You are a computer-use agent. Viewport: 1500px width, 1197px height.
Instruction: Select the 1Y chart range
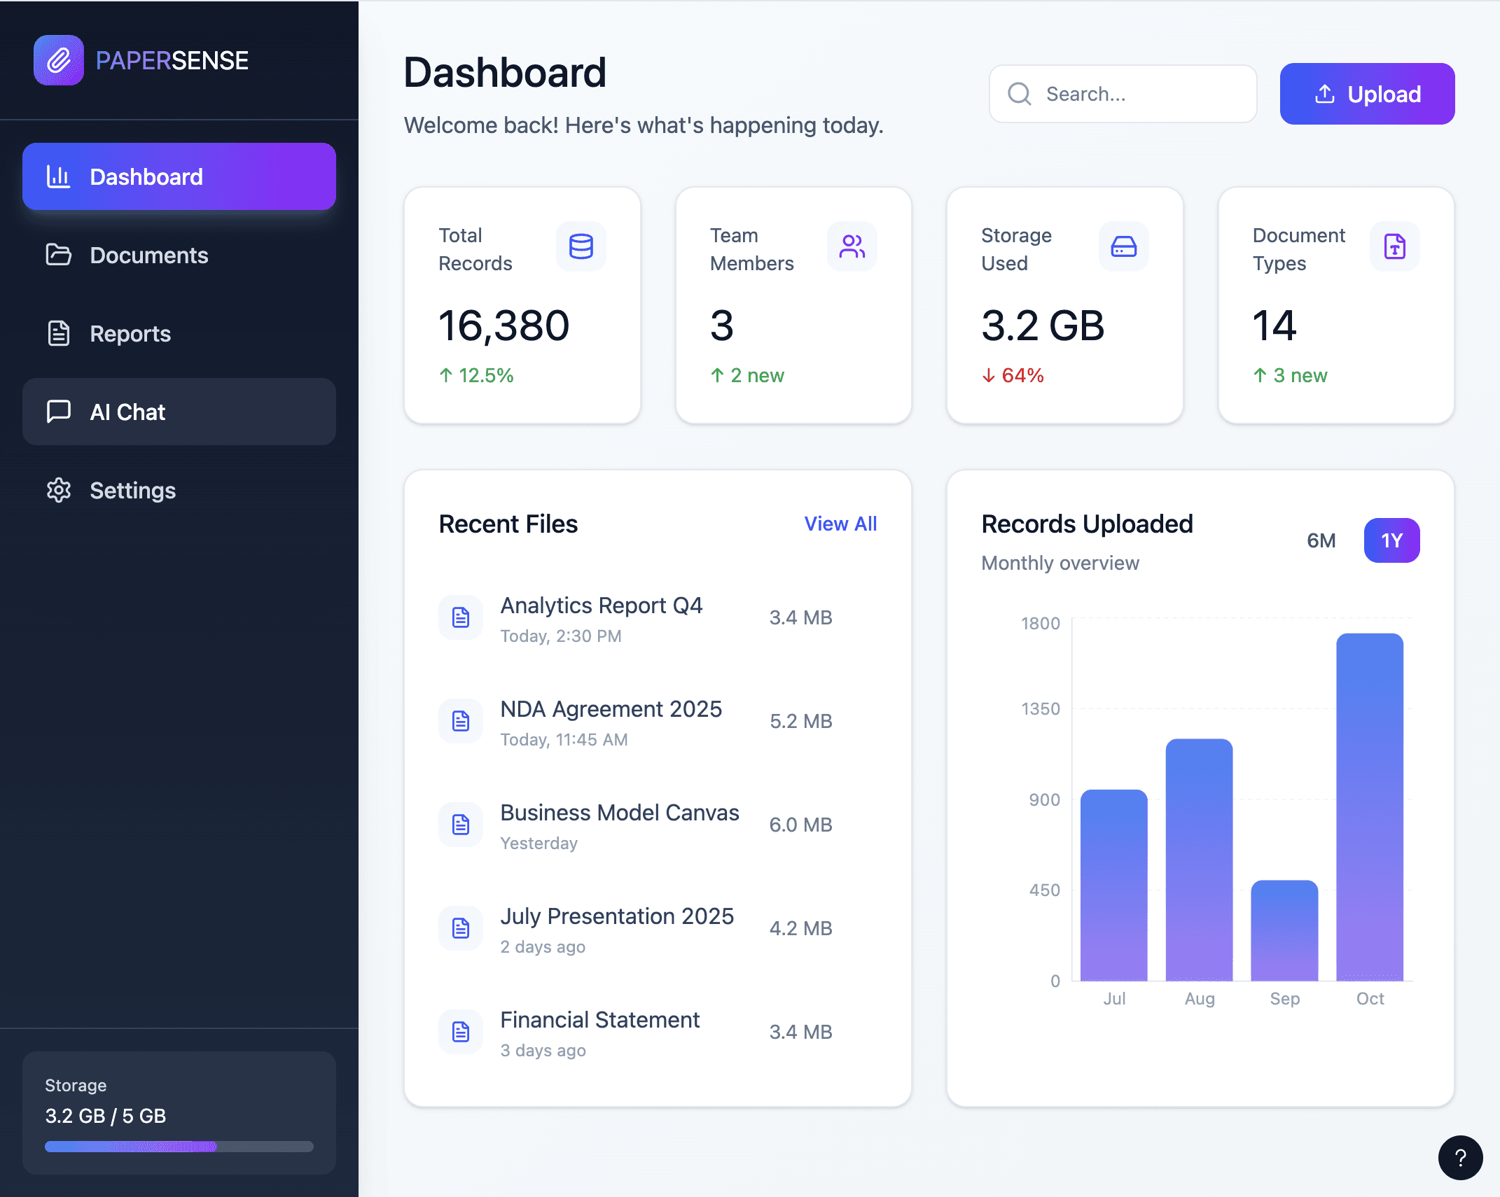click(1391, 540)
